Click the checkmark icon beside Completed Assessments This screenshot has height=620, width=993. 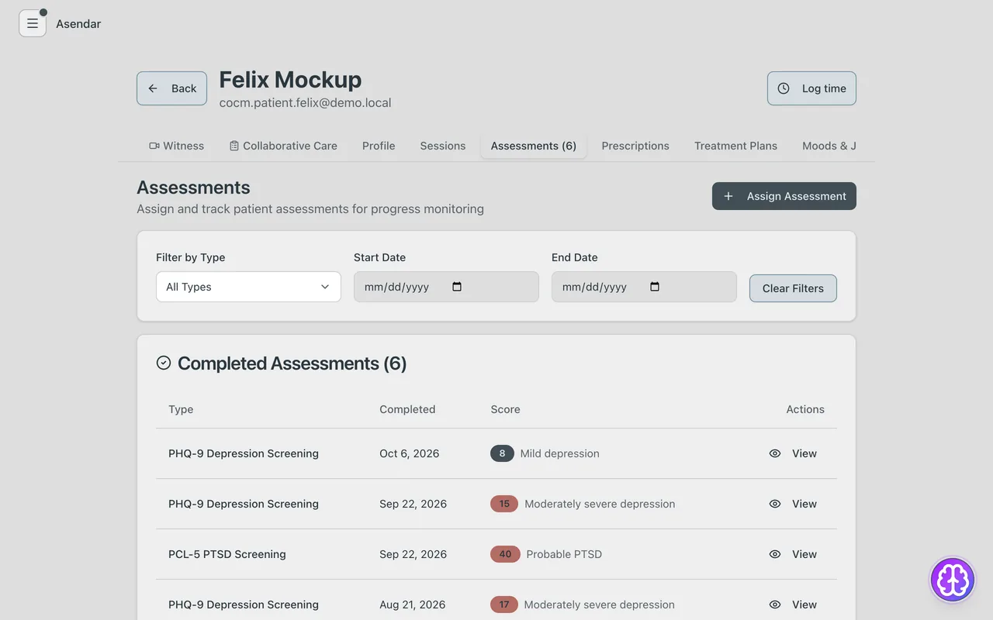coord(164,363)
